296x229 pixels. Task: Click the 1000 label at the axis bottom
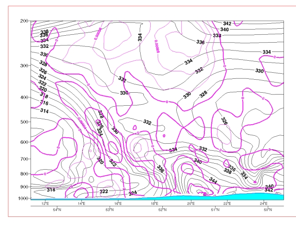tap(23, 198)
